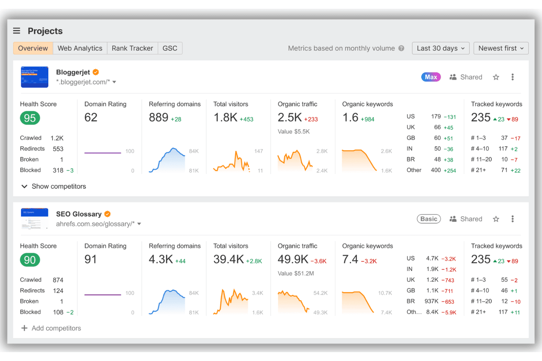542x361 pixels.
Task: Open Bloggerjet Health Score 95 badge
Action: click(30, 118)
